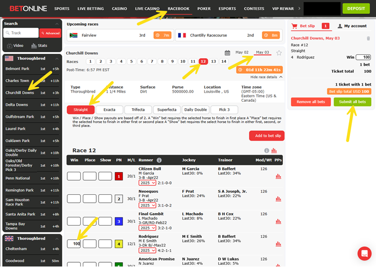View Citizen Bull past performances chart icon
Viewport: 376px width, 267px height.
pos(278,177)
